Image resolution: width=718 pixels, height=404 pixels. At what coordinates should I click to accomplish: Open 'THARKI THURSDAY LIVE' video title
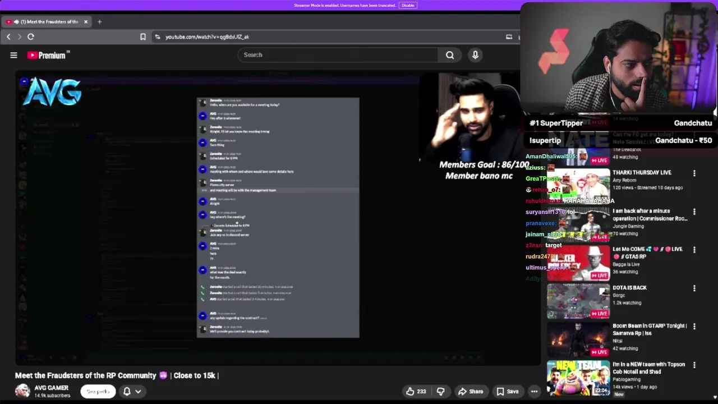[x=642, y=173]
